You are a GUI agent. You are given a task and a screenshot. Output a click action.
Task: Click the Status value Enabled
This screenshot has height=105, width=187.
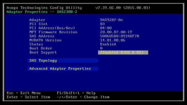(108, 44)
